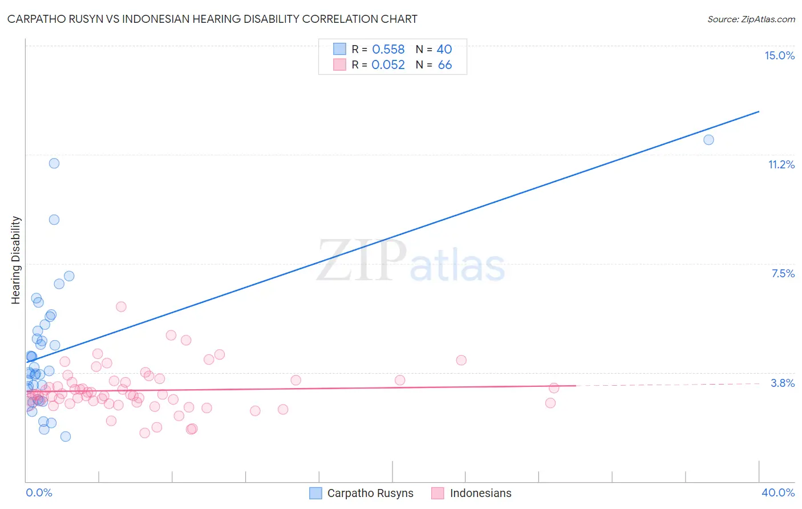Click the 7.5% y-axis tick label
This screenshot has width=802, height=509.
tap(783, 273)
